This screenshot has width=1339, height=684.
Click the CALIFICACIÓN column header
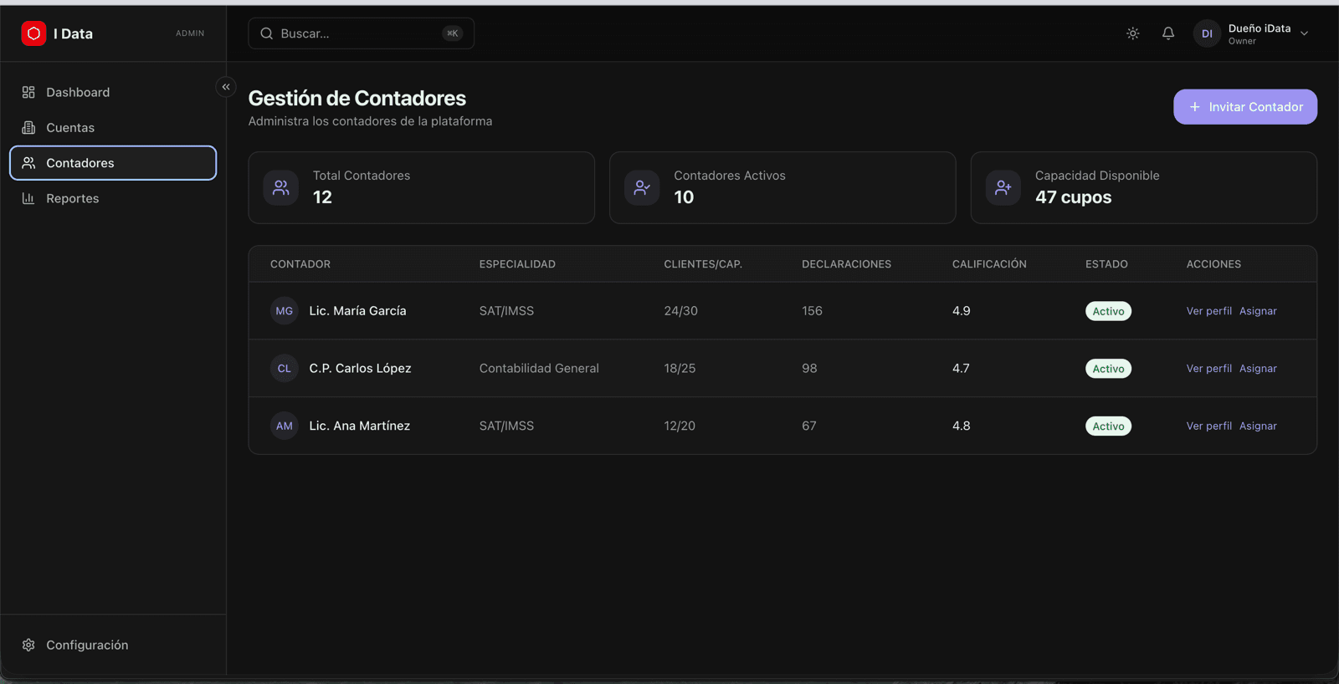[989, 264]
